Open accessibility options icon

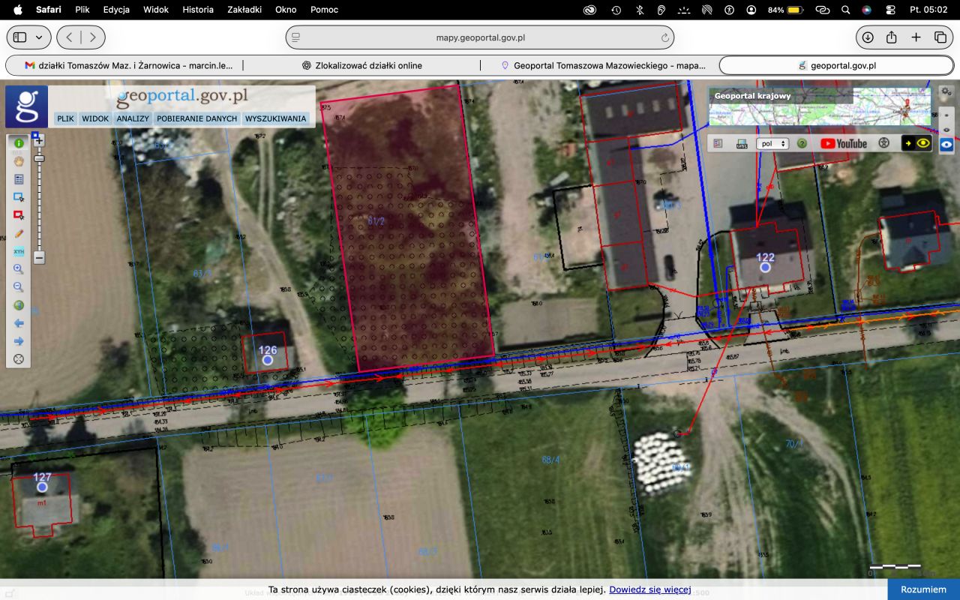click(x=884, y=143)
